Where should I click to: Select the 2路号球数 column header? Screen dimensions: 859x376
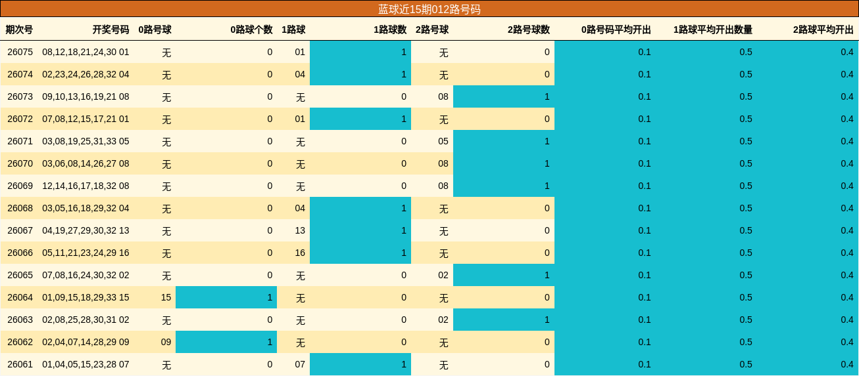click(529, 30)
